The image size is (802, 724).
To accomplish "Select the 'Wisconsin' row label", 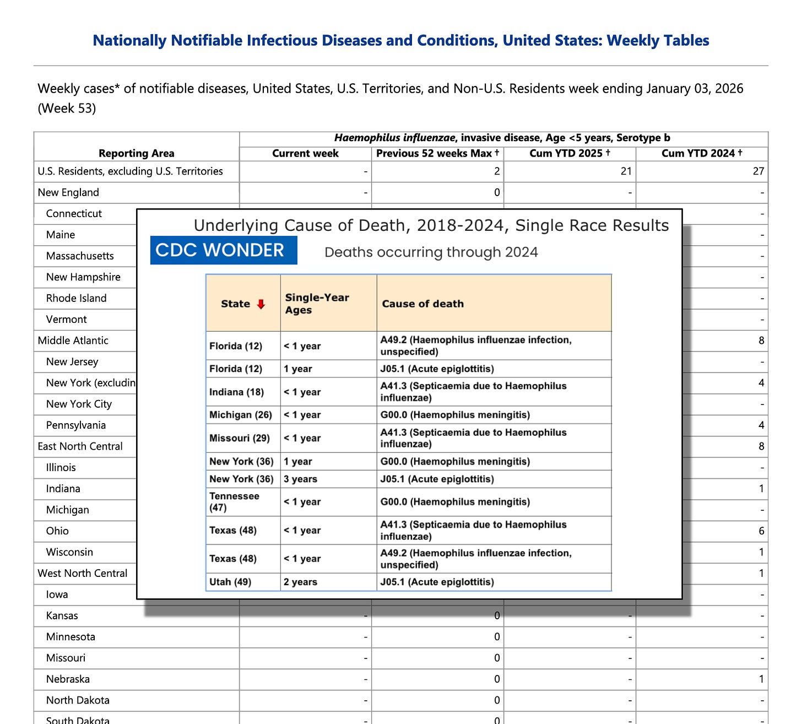I will (69, 552).
